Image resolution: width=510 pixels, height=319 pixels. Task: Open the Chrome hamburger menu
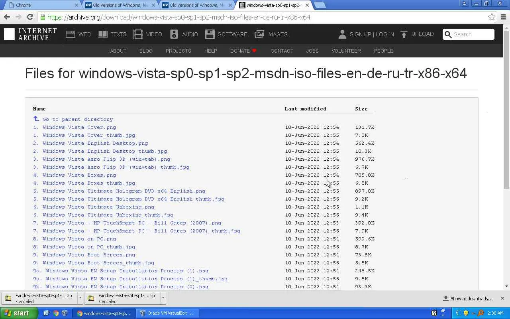pos(504,17)
